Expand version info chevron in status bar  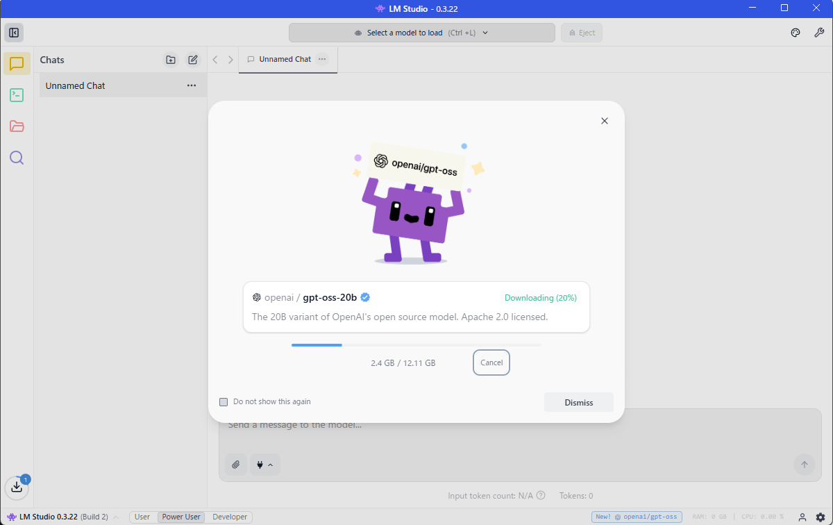[x=116, y=517]
